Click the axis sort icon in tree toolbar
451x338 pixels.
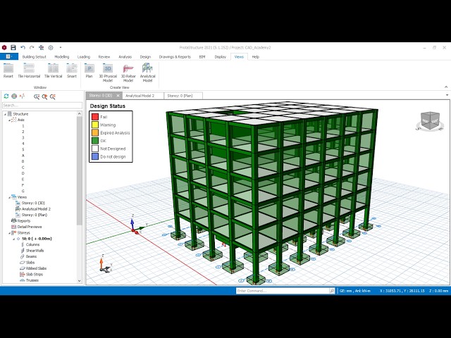tap(22, 96)
